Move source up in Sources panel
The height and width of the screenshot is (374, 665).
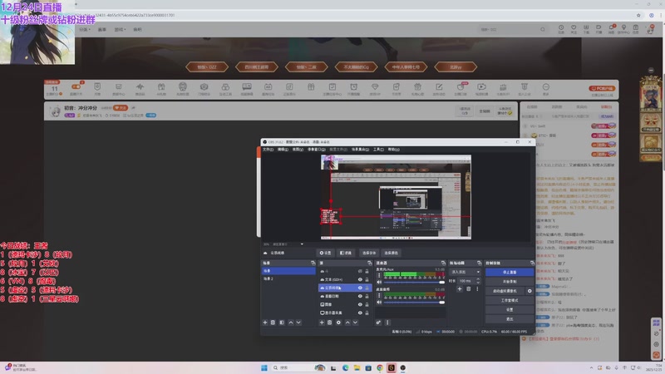(347, 322)
